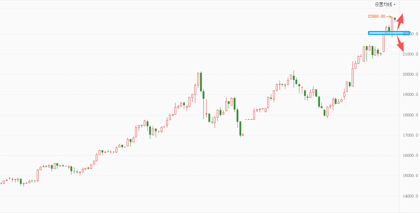Click the upward-pointing red arrow annotation
This screenshot has height=213, width=420.
coord(400,22)
